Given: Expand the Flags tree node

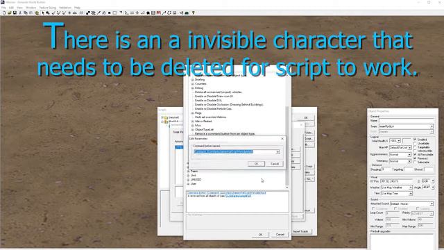Looking at the screenshot, I should tap(193, 112).
